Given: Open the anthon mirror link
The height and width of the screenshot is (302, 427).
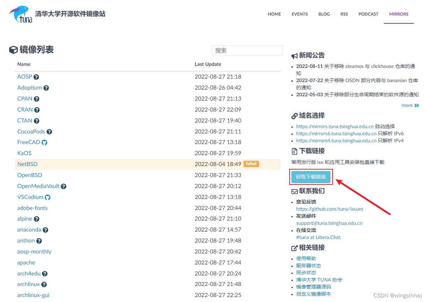Looking at the screenshot, I should pos(26,241).
